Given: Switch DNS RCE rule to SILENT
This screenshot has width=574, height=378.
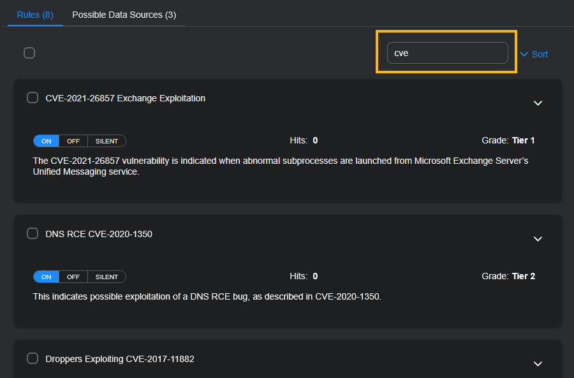Looking at the screenshot, I should coord(107,277).
